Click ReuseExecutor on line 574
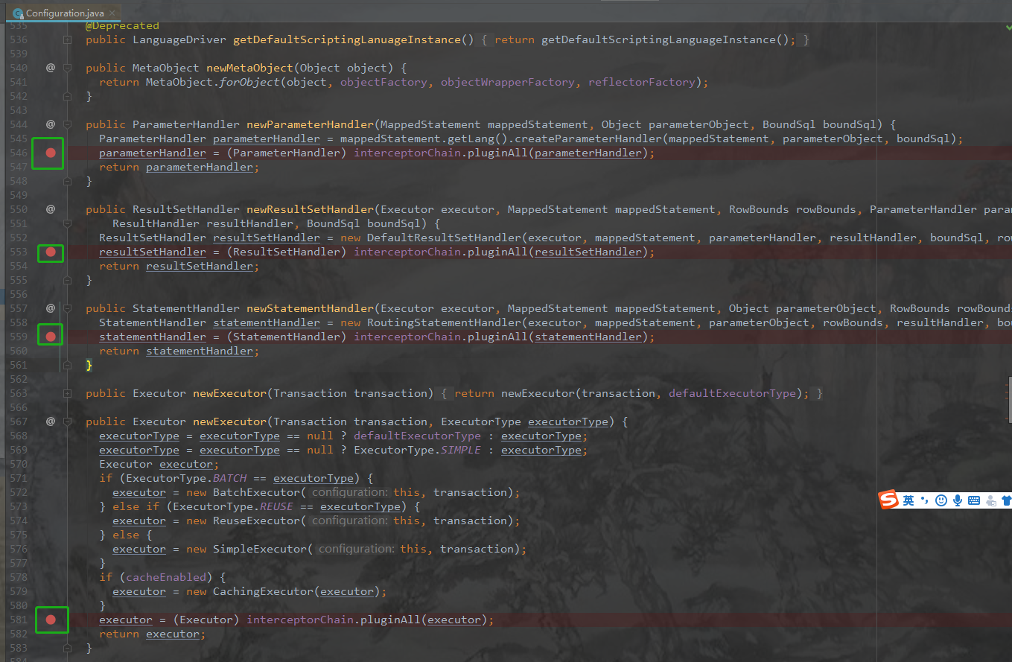Viewport: 1012px width, 662px height. tap(256, 521)
